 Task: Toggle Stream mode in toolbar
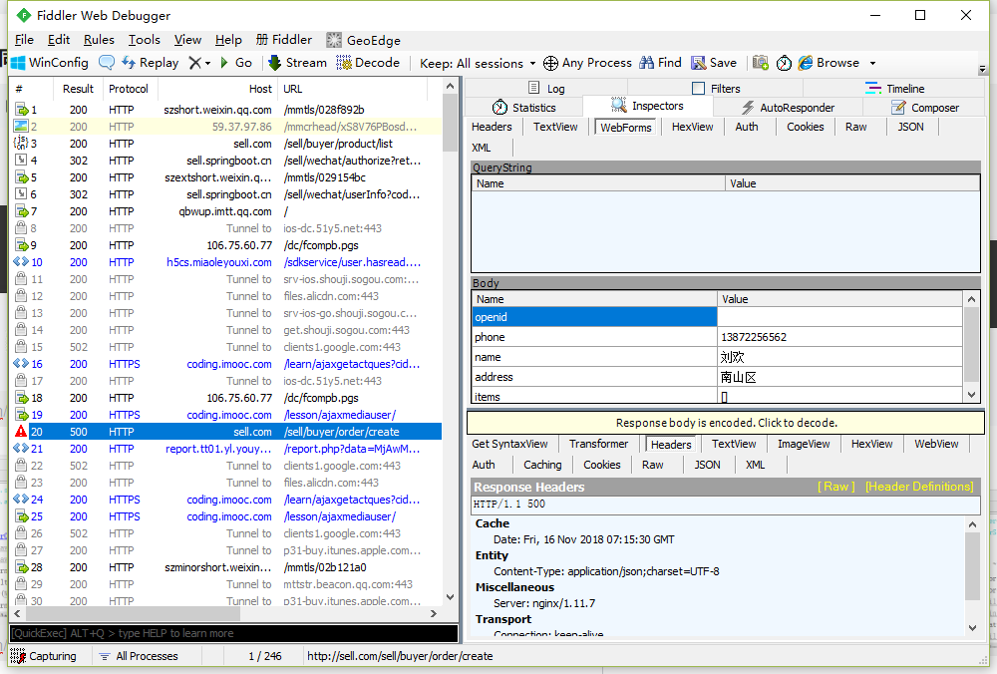point(296,63)
